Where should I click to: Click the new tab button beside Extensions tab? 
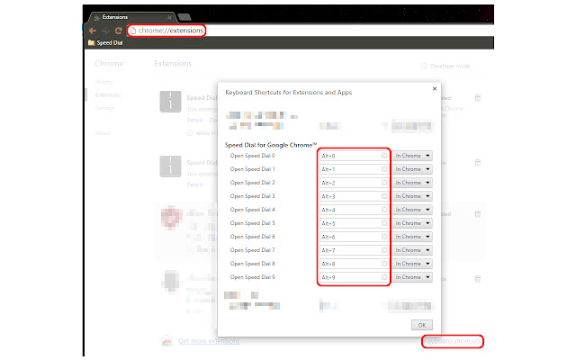point(184,17)
